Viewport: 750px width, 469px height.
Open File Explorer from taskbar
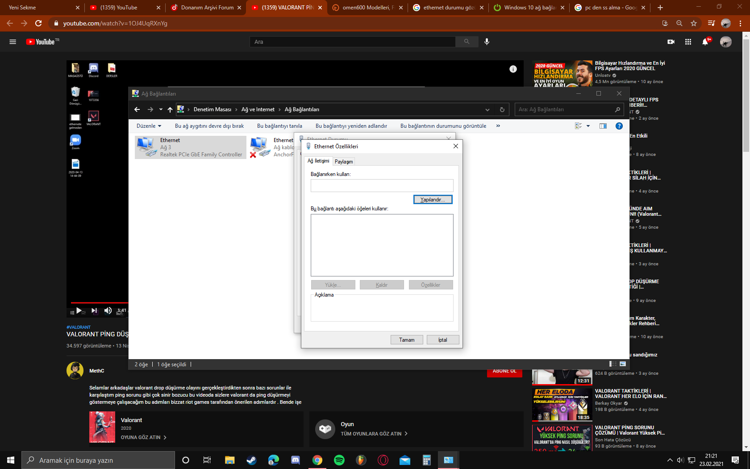[229, 460]
